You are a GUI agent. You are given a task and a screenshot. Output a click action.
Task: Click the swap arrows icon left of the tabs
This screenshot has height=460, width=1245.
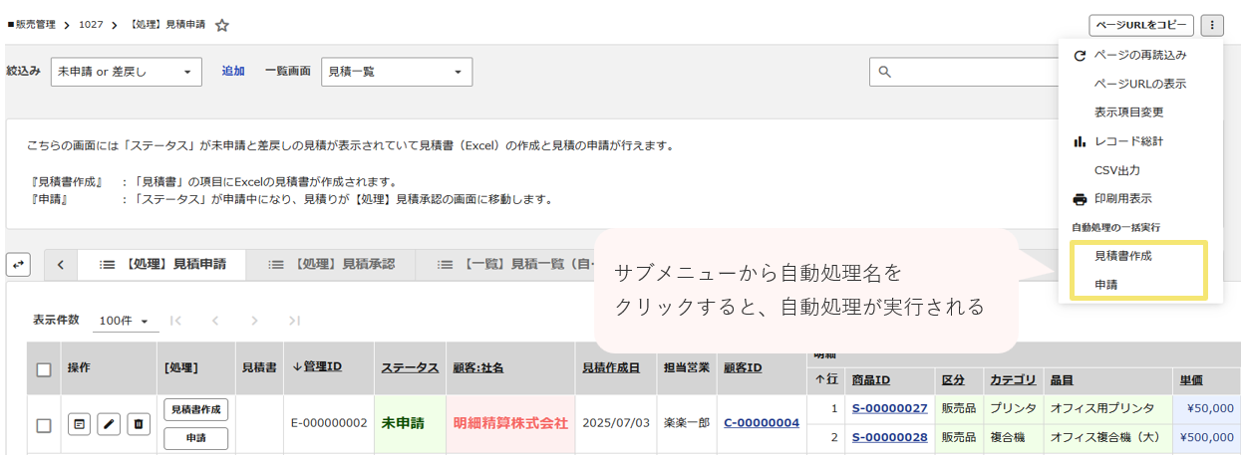18,265
